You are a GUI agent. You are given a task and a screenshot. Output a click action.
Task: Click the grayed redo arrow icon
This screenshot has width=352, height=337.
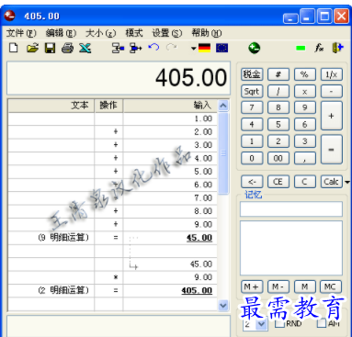(x=172, y=48)
